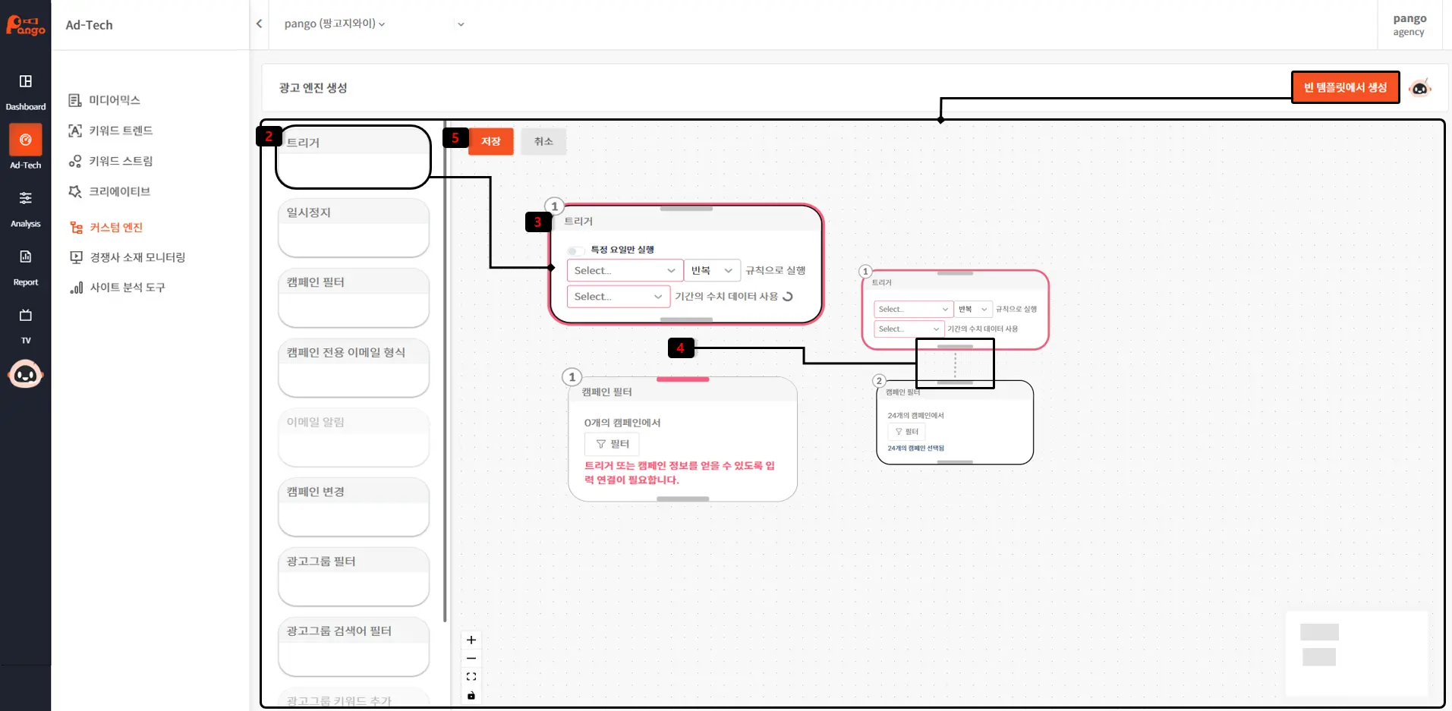This screenshot has height=711, width=1452.
Task: Go to 키워드 트렌드 menu item
Action: click(x=120, y=131)
